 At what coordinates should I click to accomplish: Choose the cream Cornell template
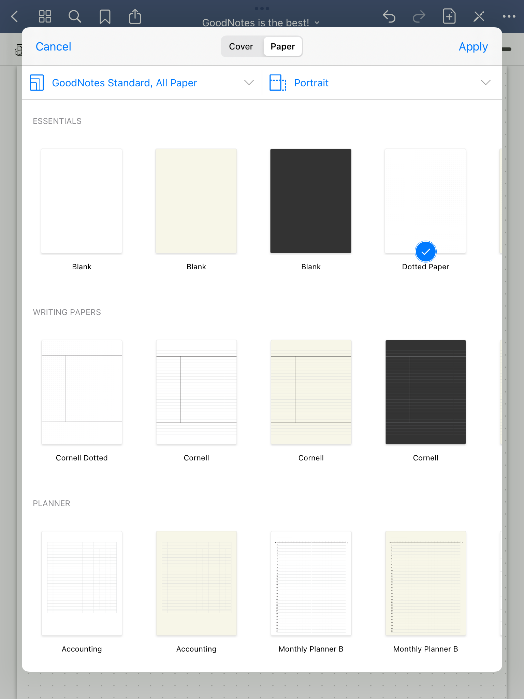[x=311, y=392]
